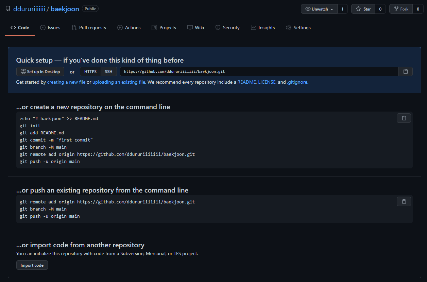Copy the repository clone URL to clipboard
Viewport: 427px width, 282px height.
tap(405, 71)
